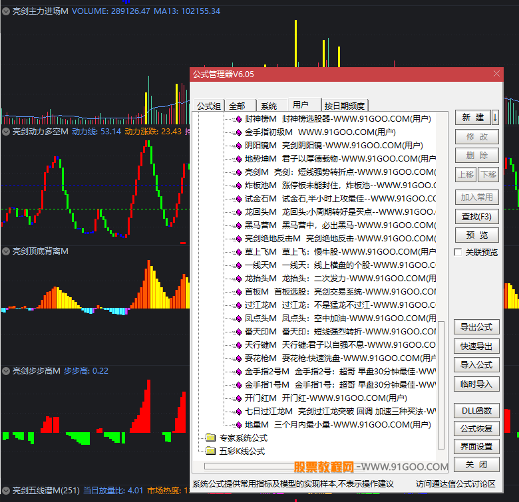The width and height of the screenshot is (519, 502).
Task: Open the 访问通达信公式讨论区 link
Action: pyautogui.click(x=456, y=484)
